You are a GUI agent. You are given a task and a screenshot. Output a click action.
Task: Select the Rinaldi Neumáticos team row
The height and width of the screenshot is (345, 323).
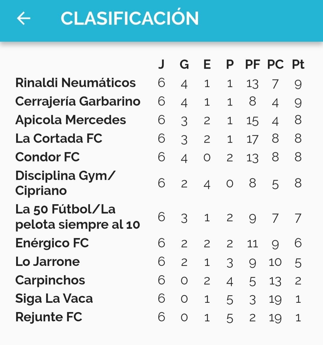click(x=75, y=83)
